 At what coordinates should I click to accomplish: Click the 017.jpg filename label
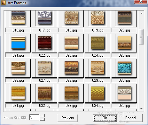coord(44,30)
